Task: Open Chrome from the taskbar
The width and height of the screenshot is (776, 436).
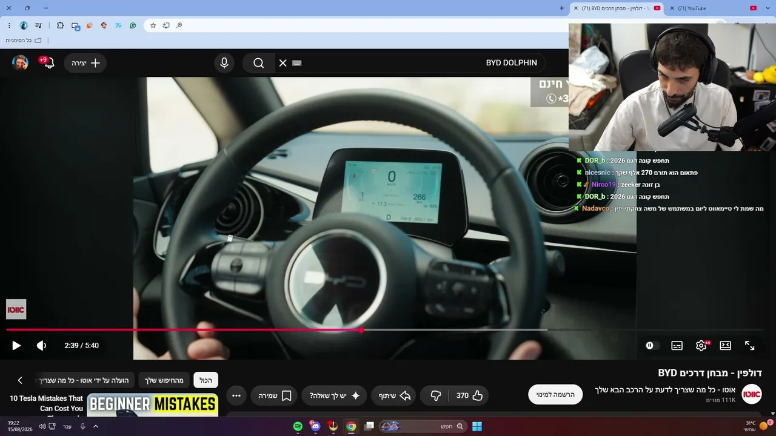Action: (x=351, y=426)
